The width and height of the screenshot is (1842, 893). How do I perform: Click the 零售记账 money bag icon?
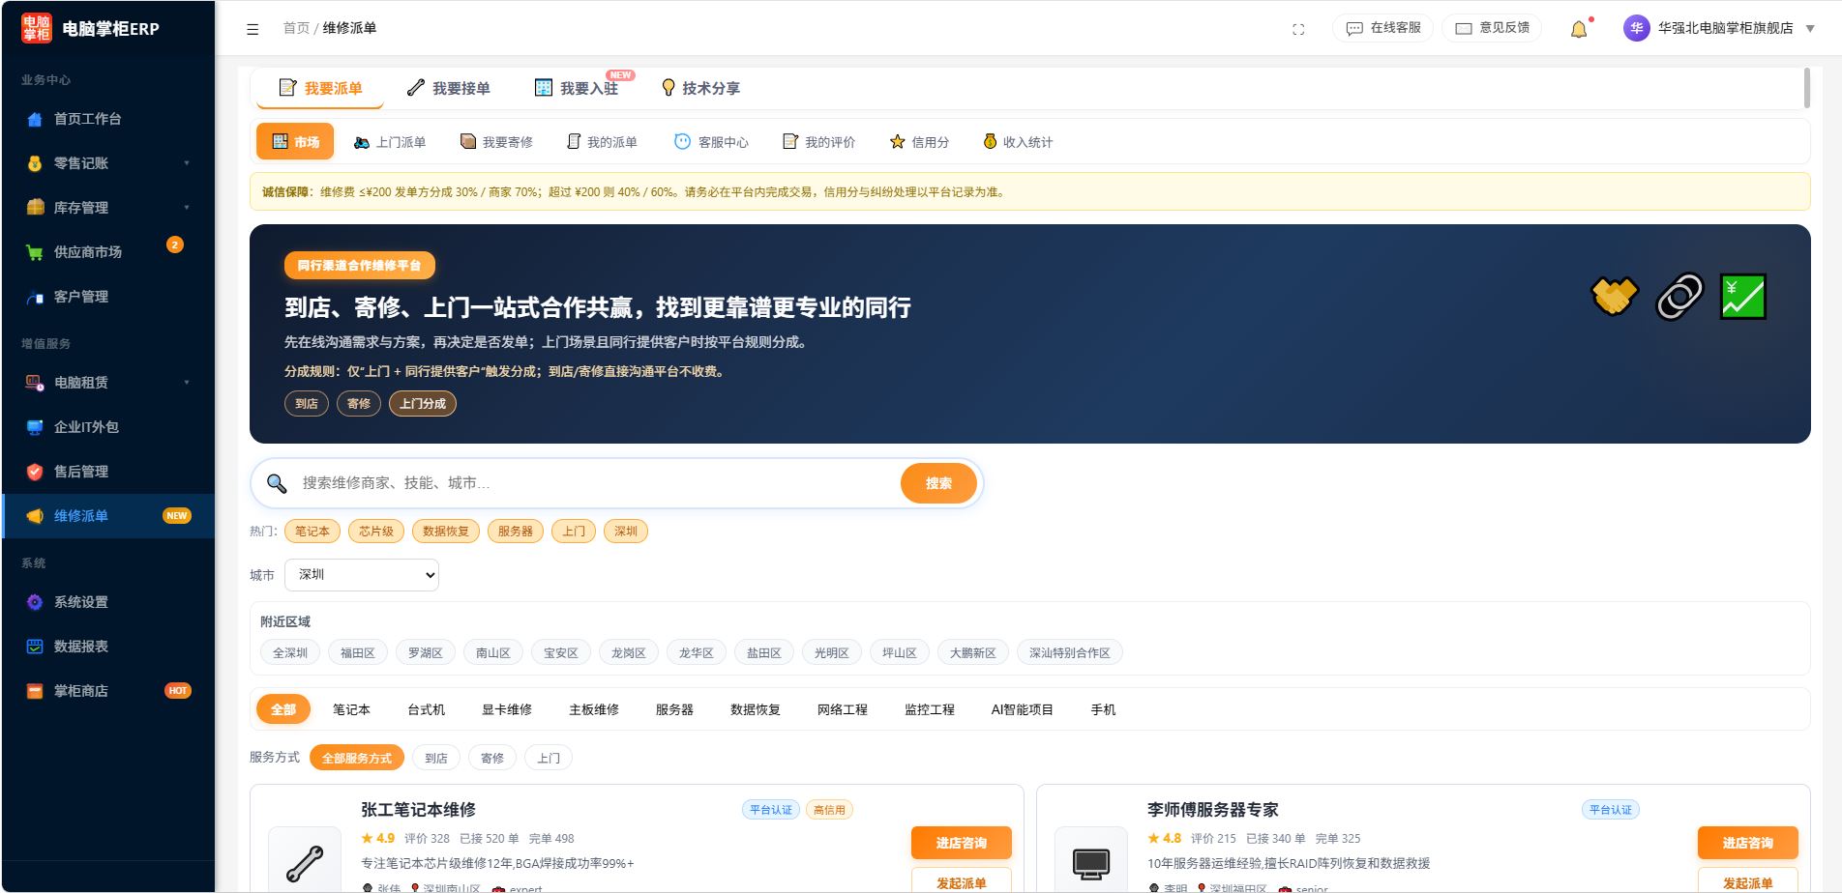click(x=35, y=163)
